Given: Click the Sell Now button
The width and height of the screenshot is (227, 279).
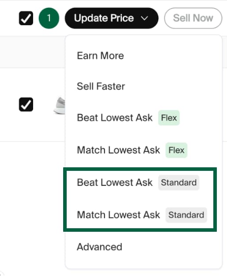Looking at the screenshot, I should point(193,18).
